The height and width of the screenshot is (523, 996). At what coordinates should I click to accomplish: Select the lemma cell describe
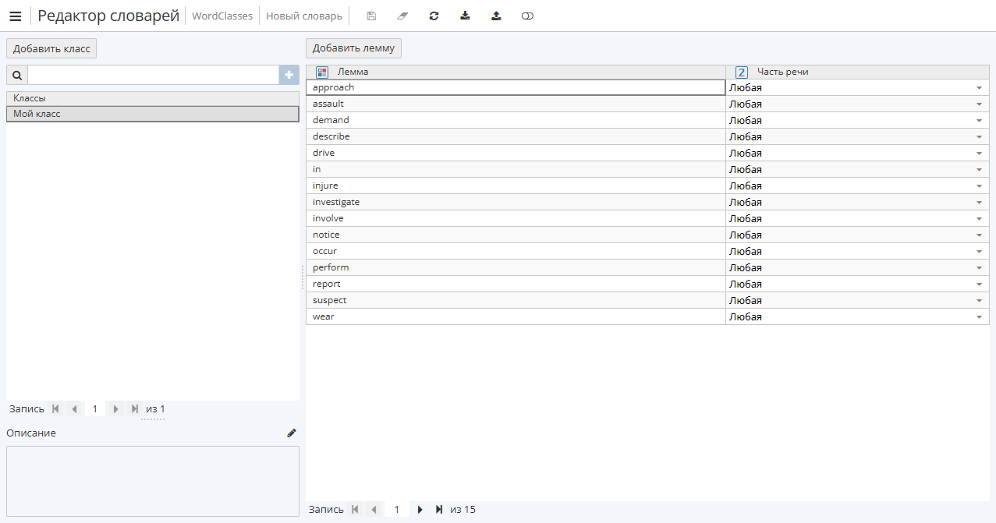[x=516, y=136]
